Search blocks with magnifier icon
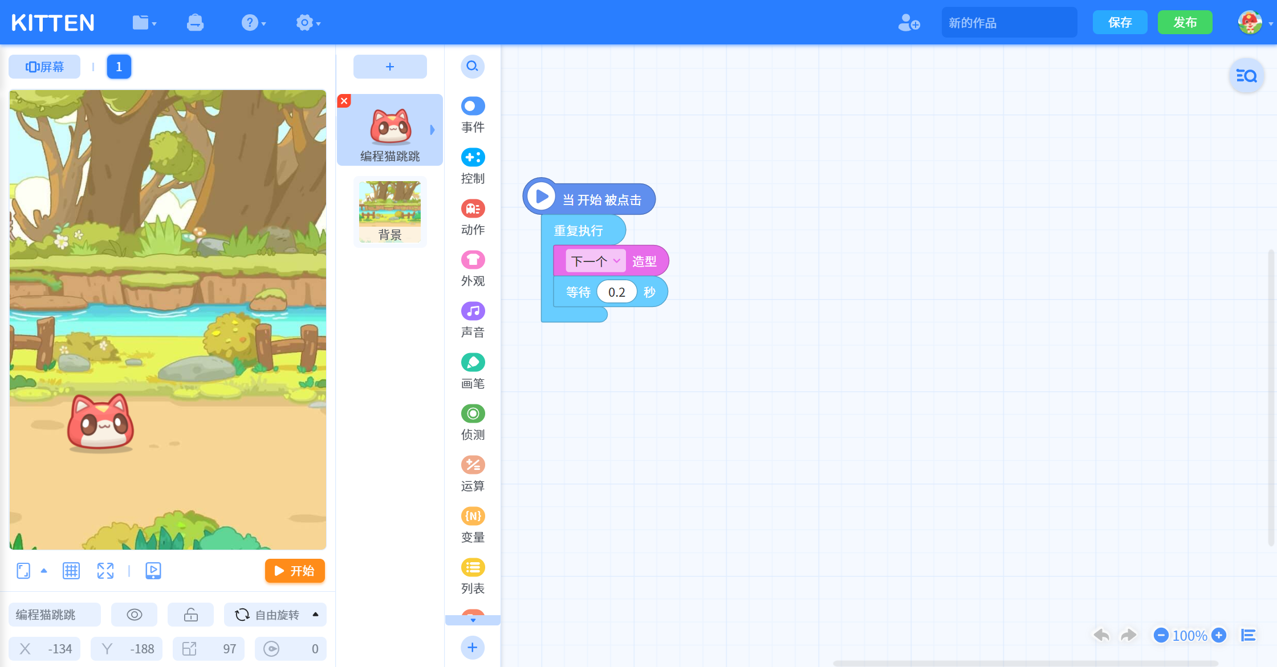The width and height of the screenshot is (1277, 667). 473,67
